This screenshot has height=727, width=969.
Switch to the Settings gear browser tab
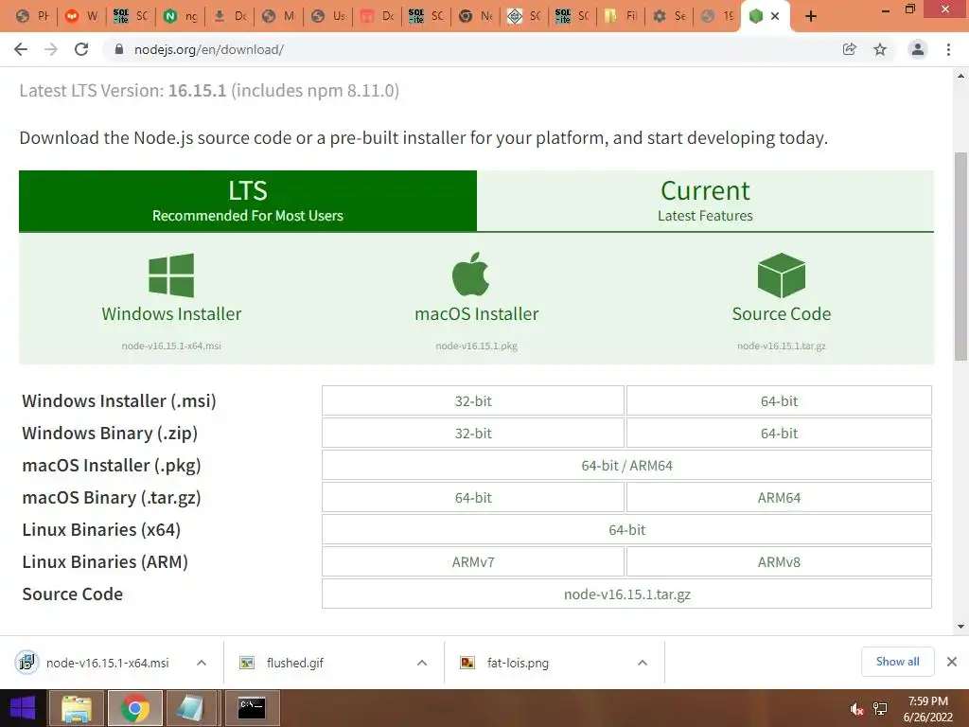(x=670, y=16)
